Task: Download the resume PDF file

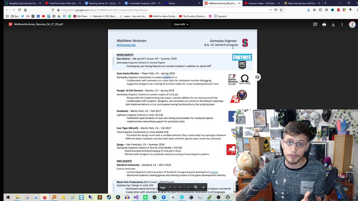Action: [333, 25]
